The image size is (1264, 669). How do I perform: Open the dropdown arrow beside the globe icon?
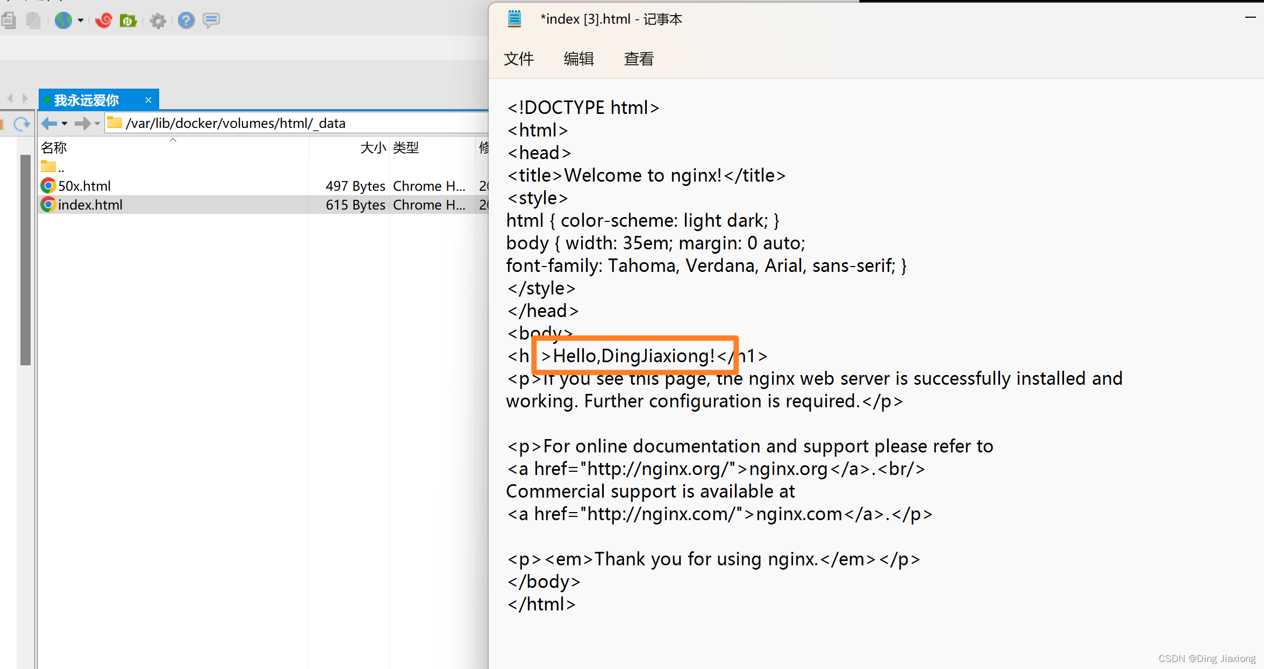[81, 20]
